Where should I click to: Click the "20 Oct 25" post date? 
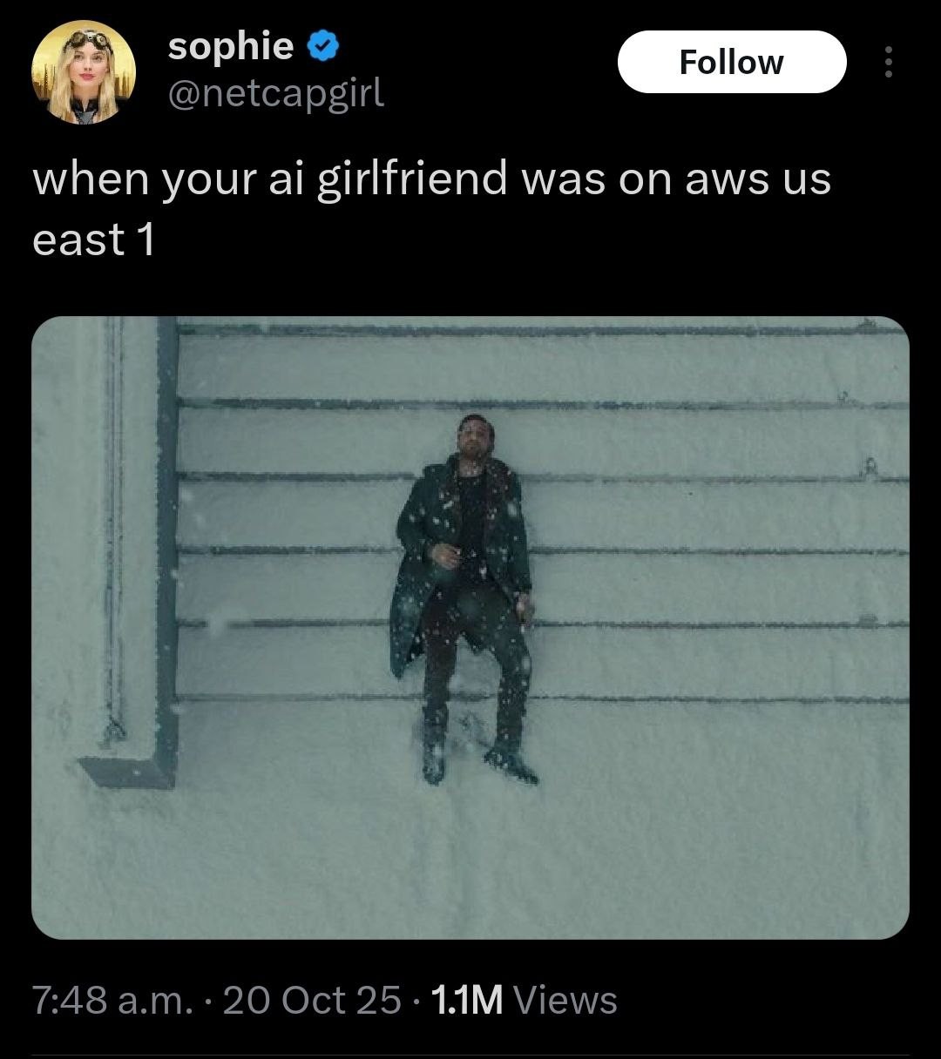312,1000
